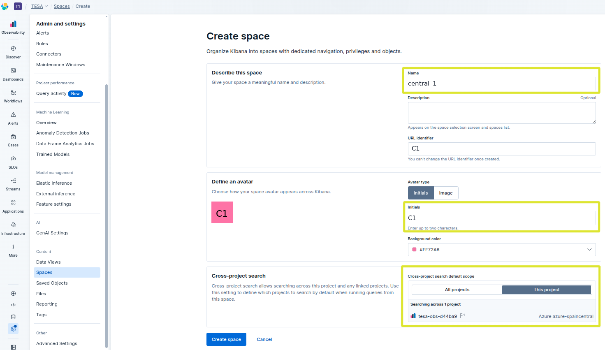Image resolution: width=605 pixels, height=350 pixels.
Task: Open GenAI Settings
Action: pyautogui.click(x=52, y=233)
